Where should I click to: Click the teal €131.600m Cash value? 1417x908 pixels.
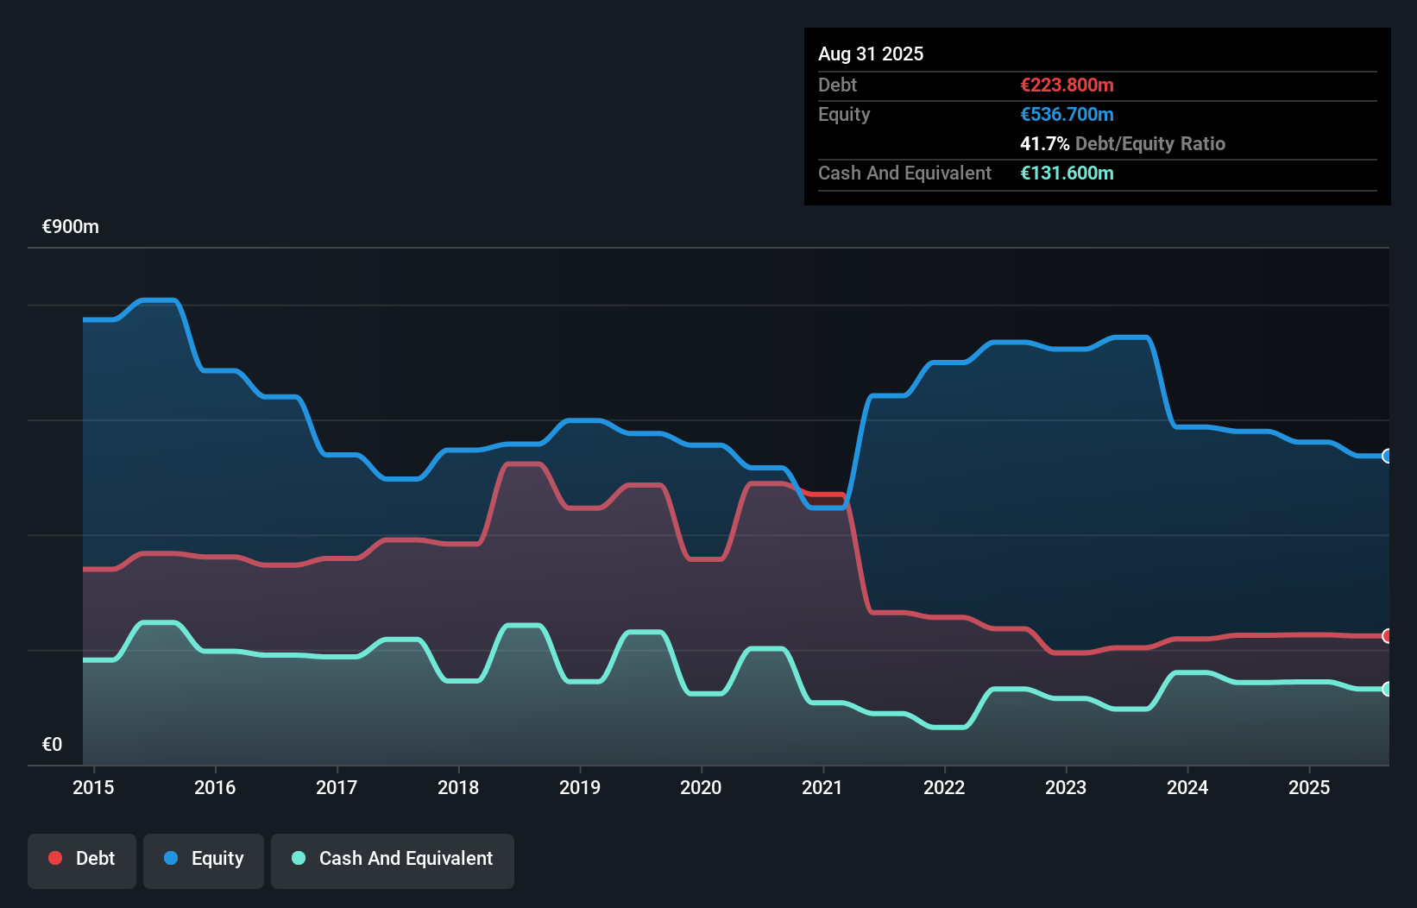(1067, 173)
